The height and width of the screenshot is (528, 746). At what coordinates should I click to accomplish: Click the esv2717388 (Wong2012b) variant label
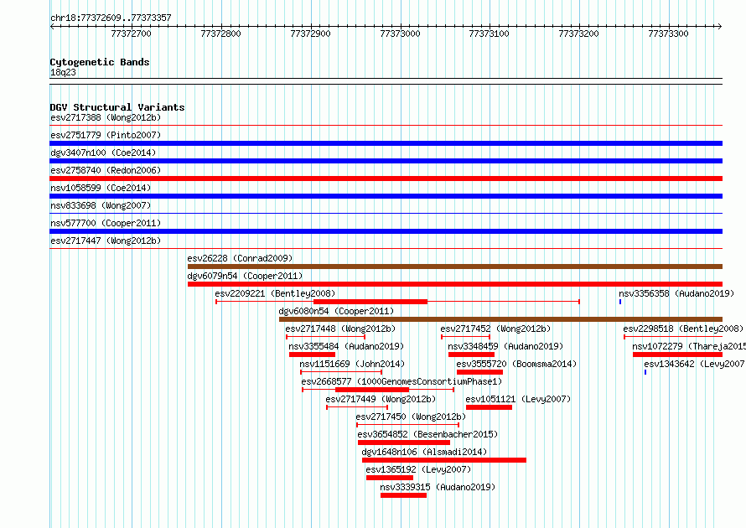(106, 117)
